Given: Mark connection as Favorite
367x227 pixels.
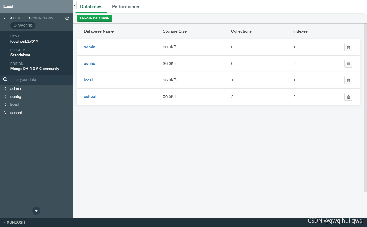Looking at the screenshot, I should 23,26.
